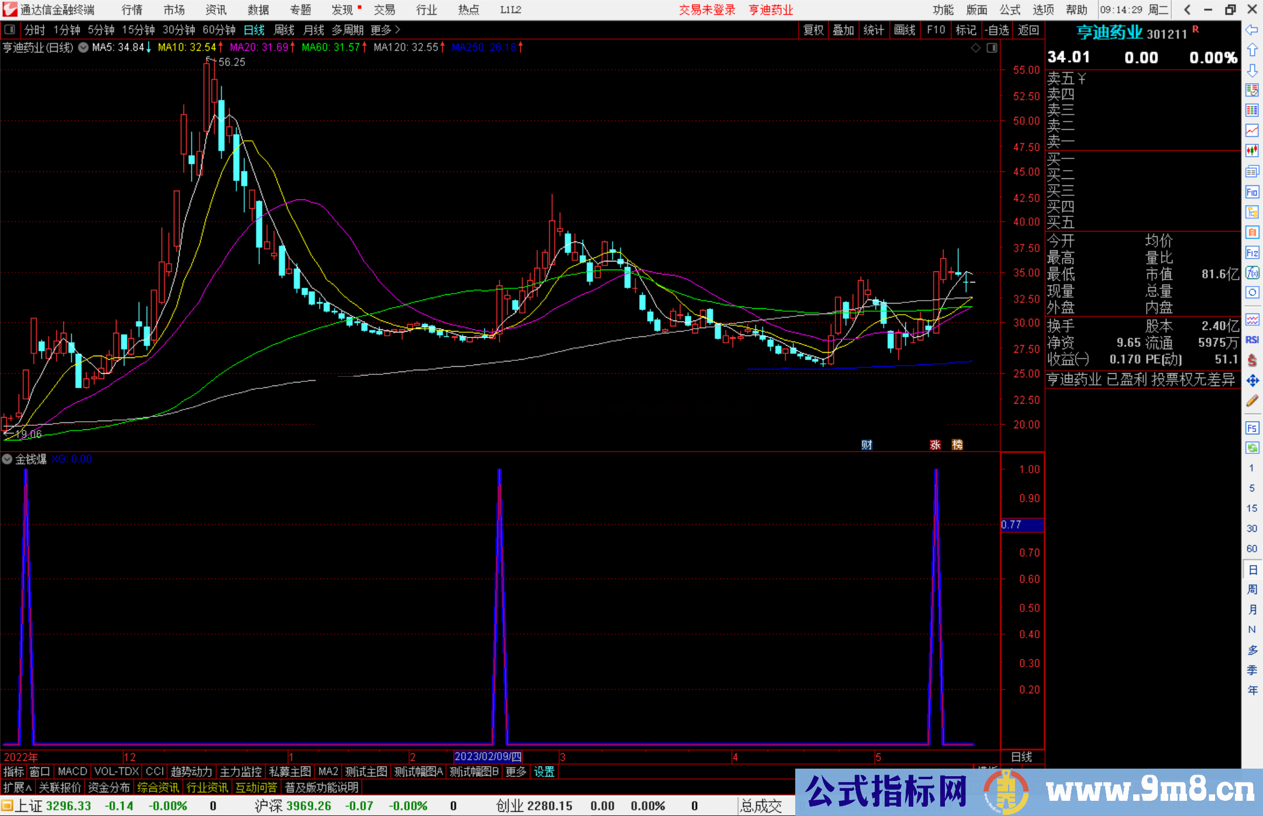Open the 多周期 multi-period dropdown

pyautogui.click(x=348, y=30)
